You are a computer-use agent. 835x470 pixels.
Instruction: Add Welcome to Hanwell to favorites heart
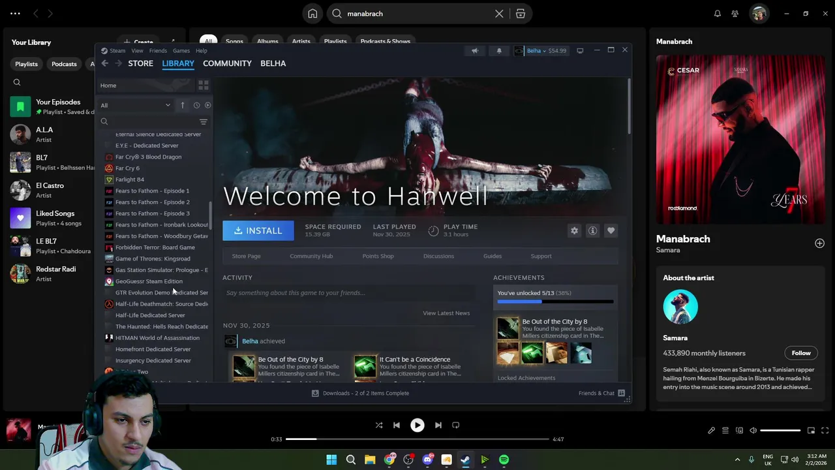[611, 230]
